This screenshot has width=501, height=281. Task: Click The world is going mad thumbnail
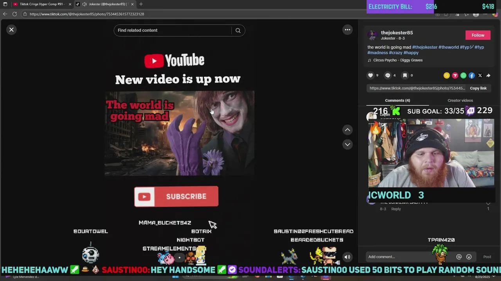(x=179, y=133)
